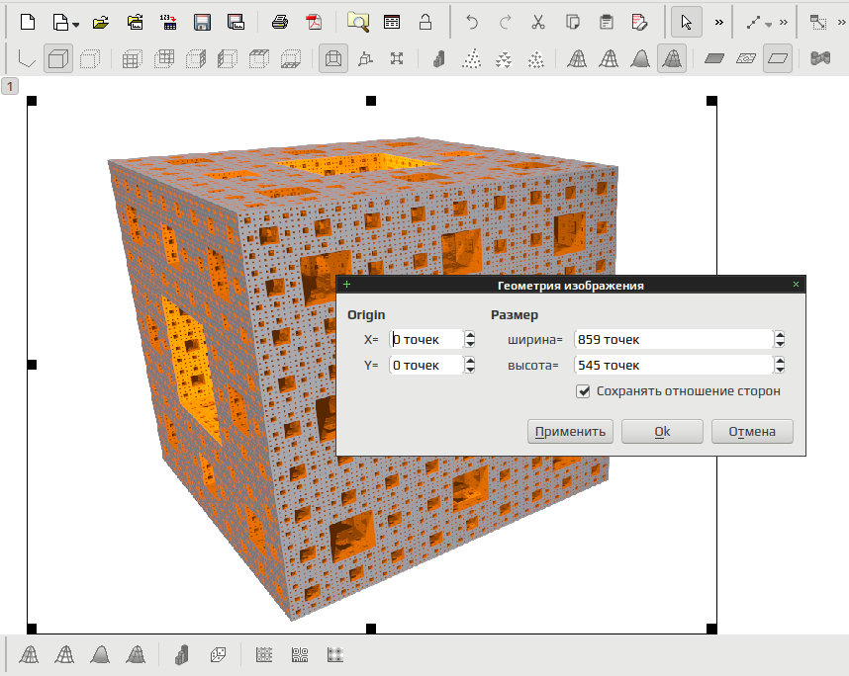Close the Геометрия изображения dialog

click(x=796, y=285)
